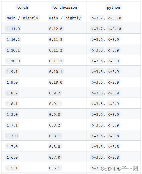The image size is (142, 174).
Task: Click the nightly tag in torch column
Action: pos(31,18)
